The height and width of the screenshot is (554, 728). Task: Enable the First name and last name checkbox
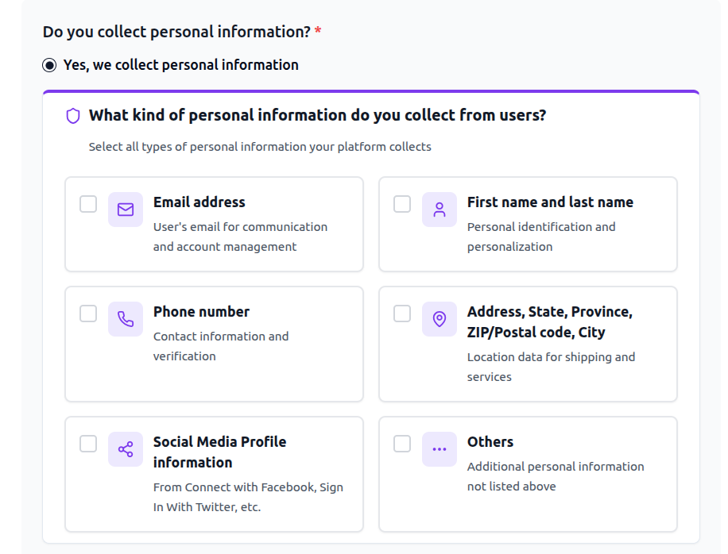(402, 204)
